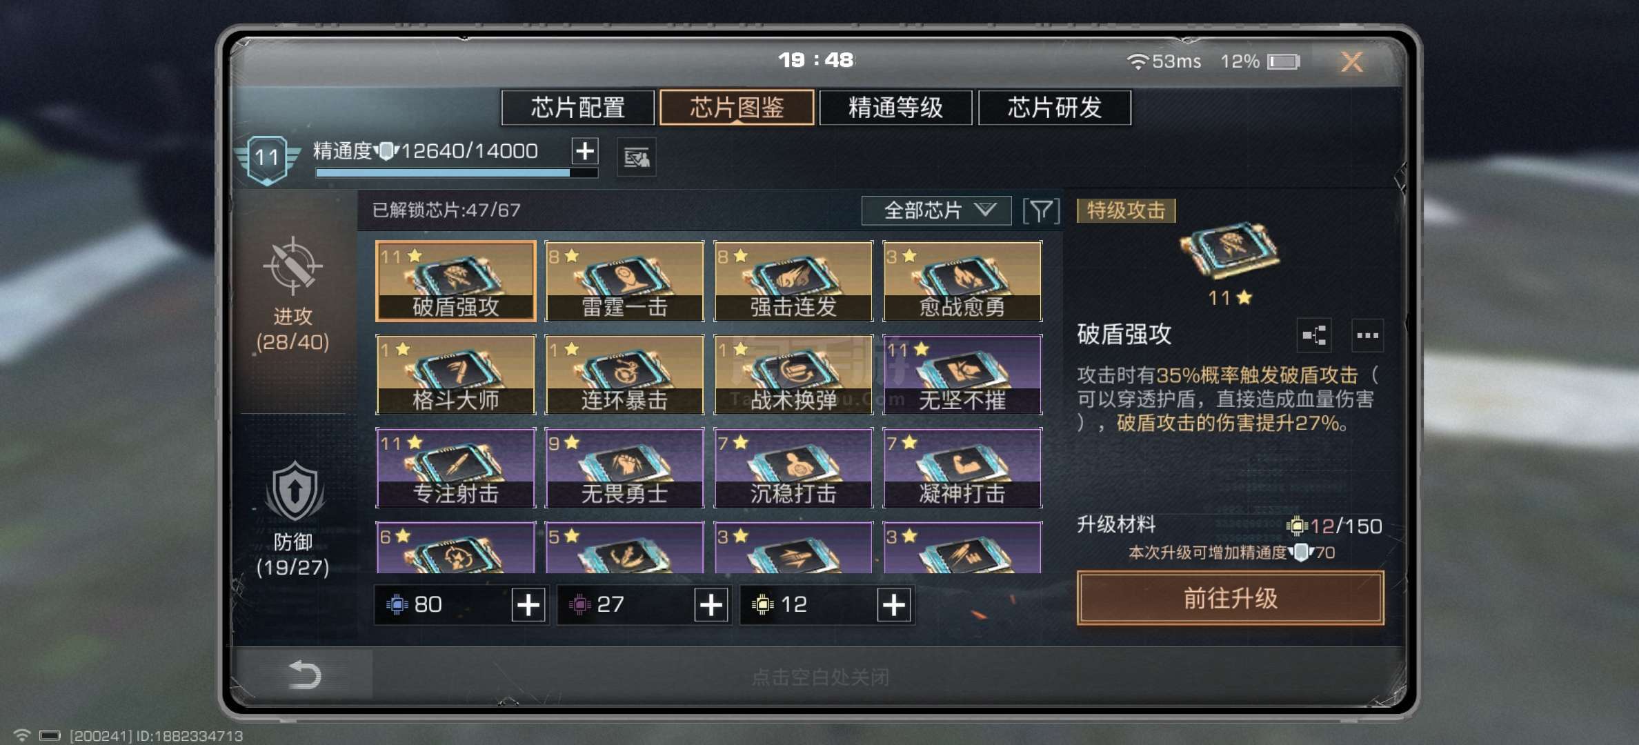
Task: Open the mastery info card icon
Action: pyautogui.click(x=636, y=158)
